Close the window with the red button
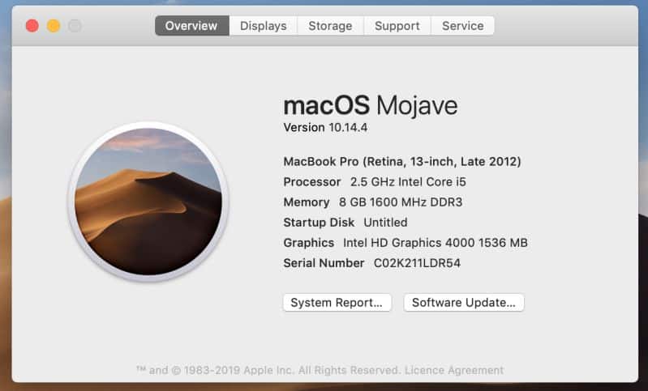Screen dimensions: 648x391 point(32,26)
